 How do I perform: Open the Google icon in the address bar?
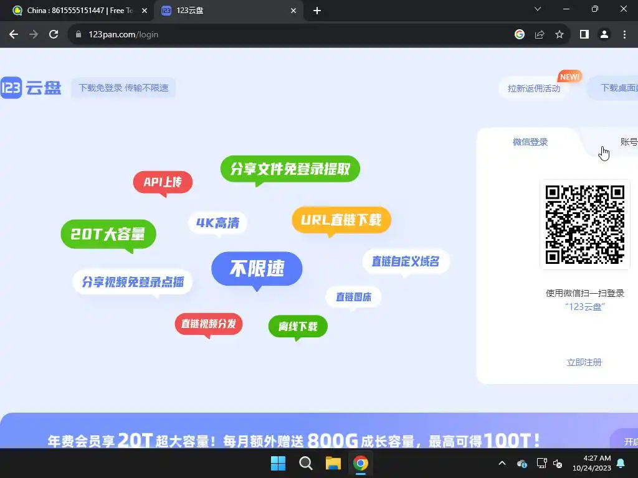[x=519, y=35]
